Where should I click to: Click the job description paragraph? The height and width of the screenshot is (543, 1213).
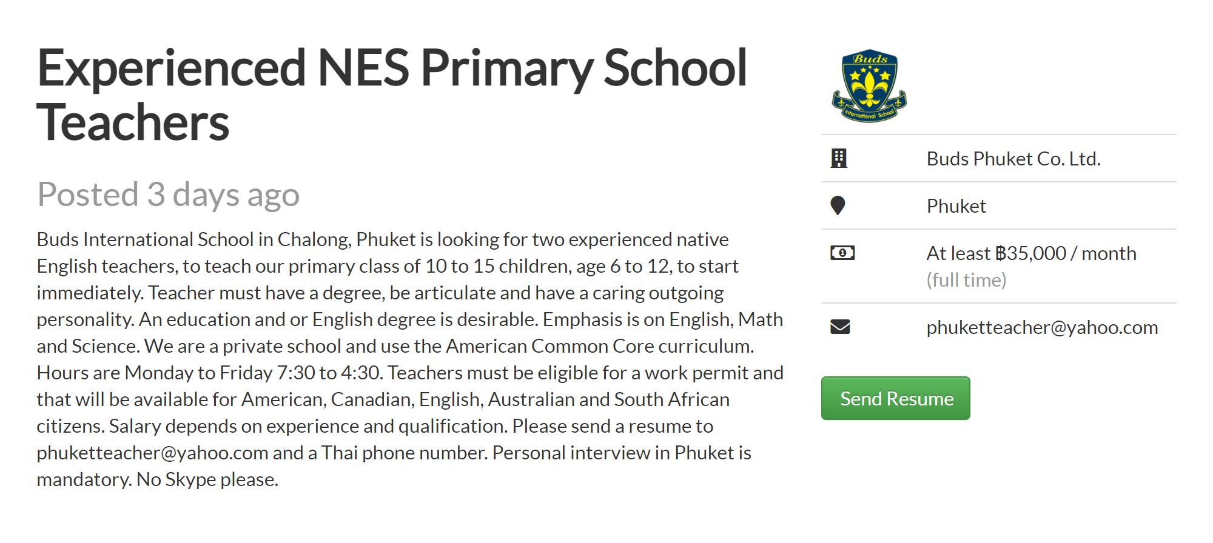pos(410,359)
